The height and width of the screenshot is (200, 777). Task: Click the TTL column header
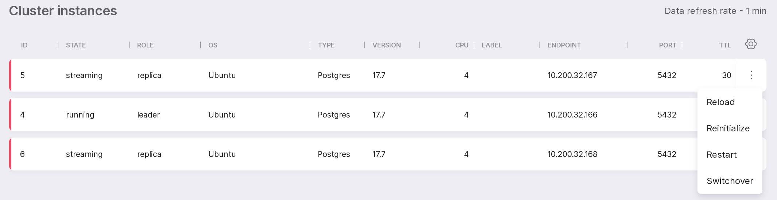tap(725, 45)
